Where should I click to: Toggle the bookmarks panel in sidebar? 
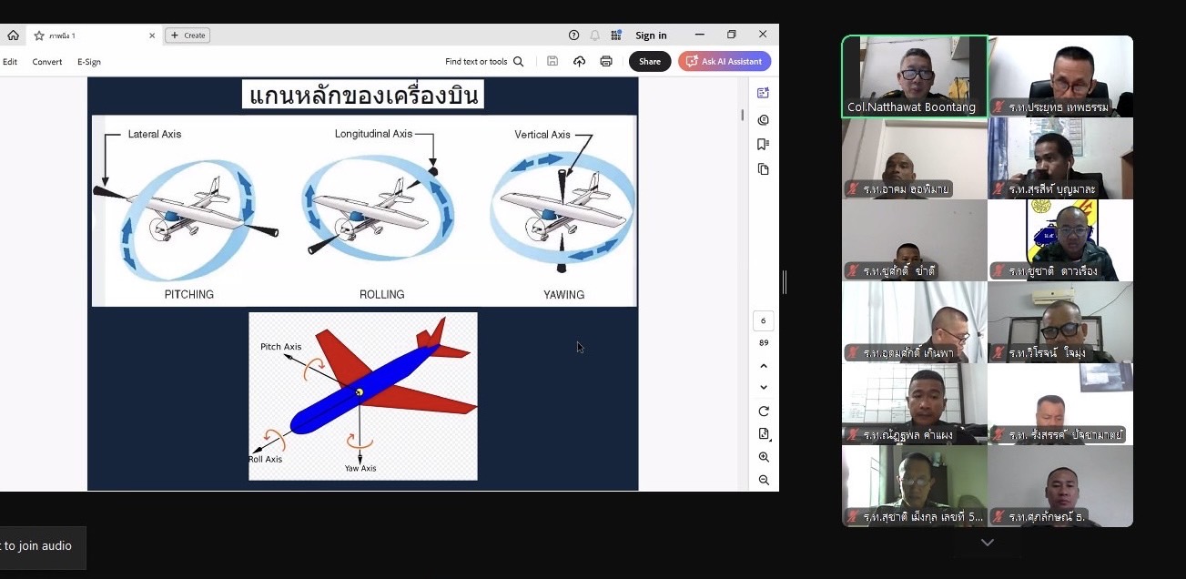763,145
